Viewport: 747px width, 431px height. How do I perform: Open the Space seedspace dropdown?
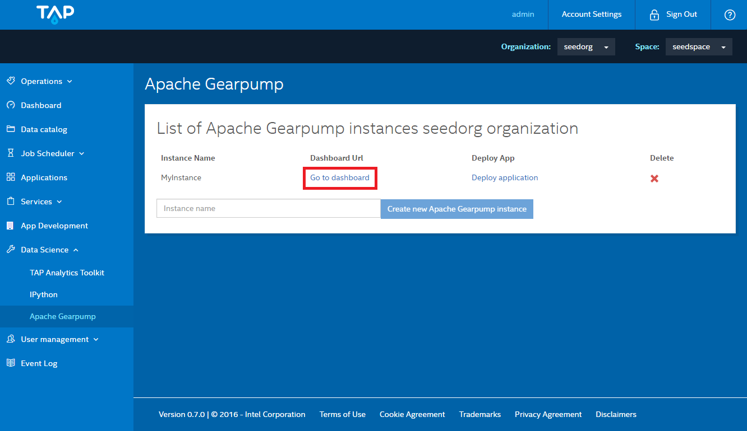[x=699, y=47]
